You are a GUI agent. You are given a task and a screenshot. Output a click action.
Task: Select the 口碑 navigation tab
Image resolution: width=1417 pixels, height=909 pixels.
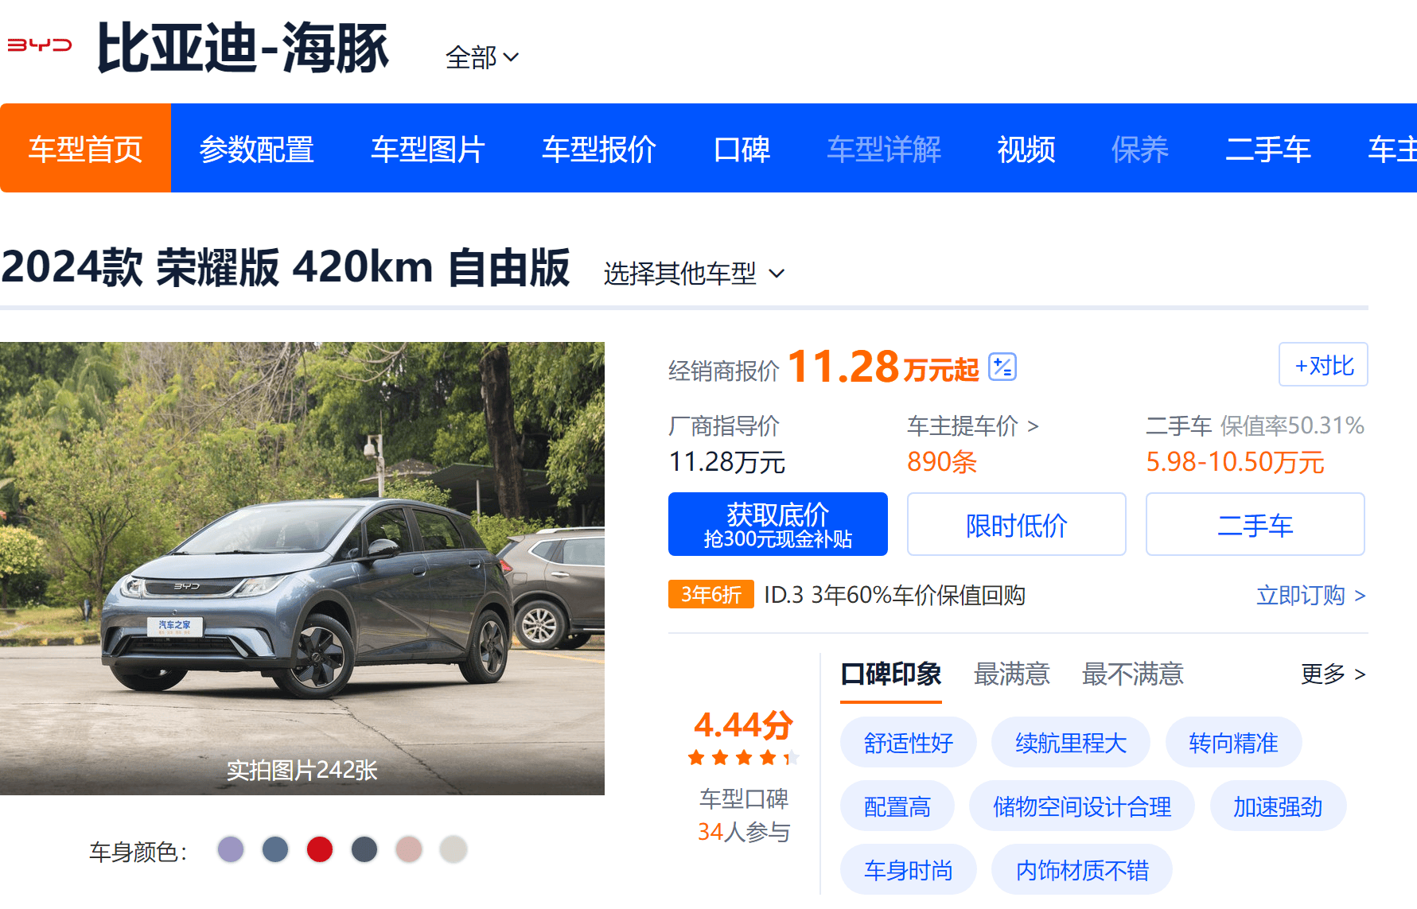click(x=742, y=149)
